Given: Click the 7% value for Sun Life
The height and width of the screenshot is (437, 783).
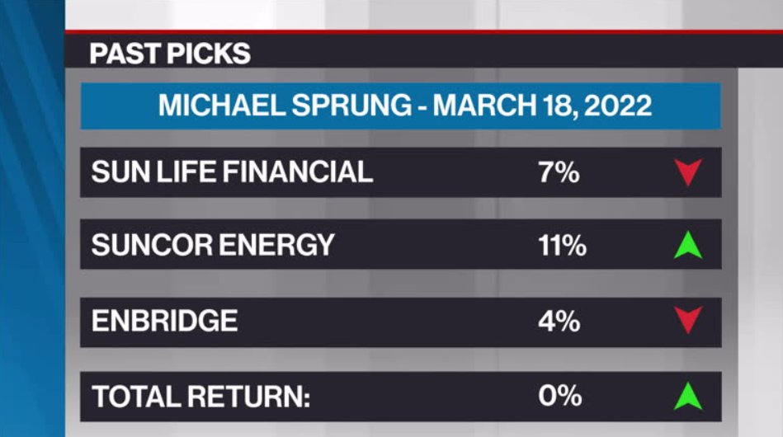Looking at the screenshot, I should (x=559, y=172).
